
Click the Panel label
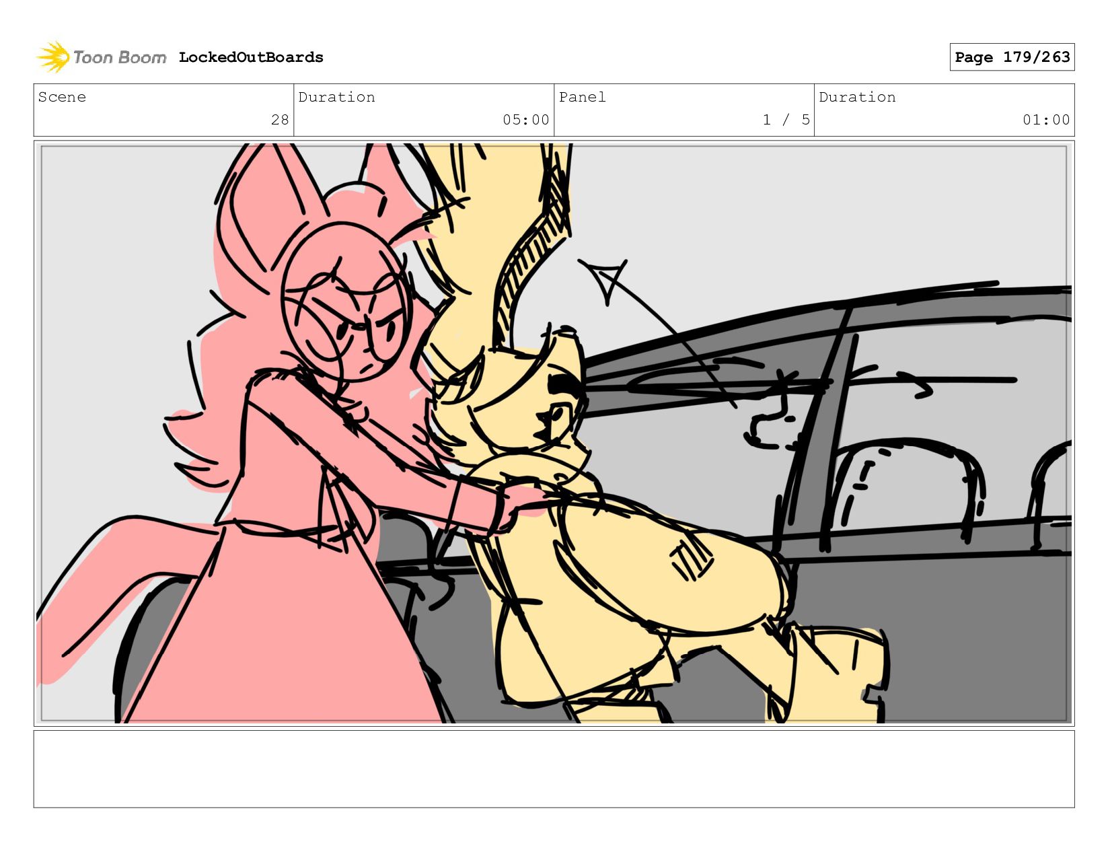tap(583, 97)
